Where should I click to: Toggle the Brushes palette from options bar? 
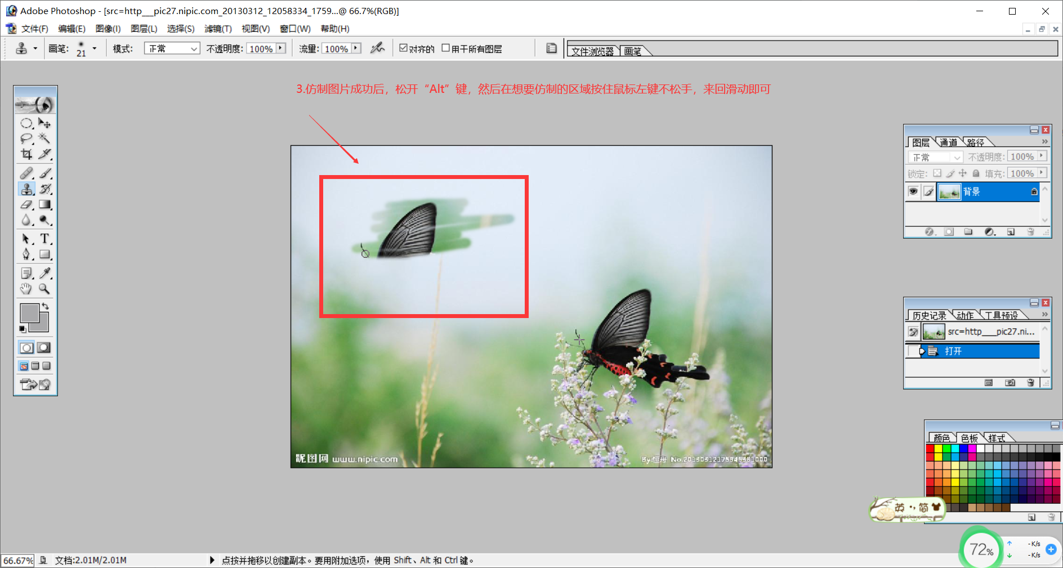point(552,48)
